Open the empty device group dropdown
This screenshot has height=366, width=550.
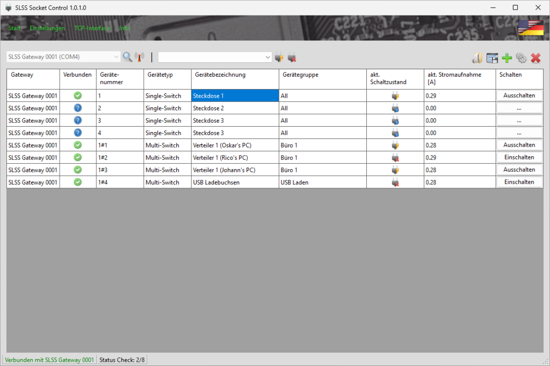point(268,57)
